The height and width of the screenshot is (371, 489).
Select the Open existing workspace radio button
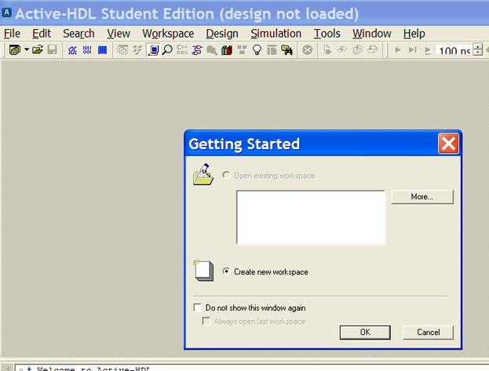point(226,175)
